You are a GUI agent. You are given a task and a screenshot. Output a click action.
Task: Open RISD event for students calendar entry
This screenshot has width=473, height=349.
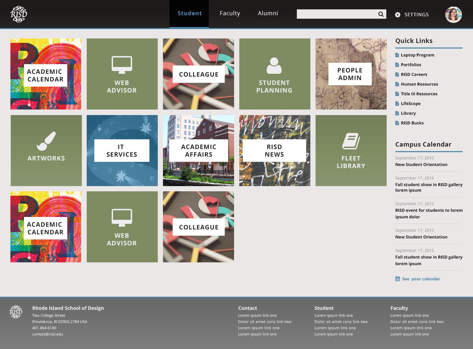429,213
